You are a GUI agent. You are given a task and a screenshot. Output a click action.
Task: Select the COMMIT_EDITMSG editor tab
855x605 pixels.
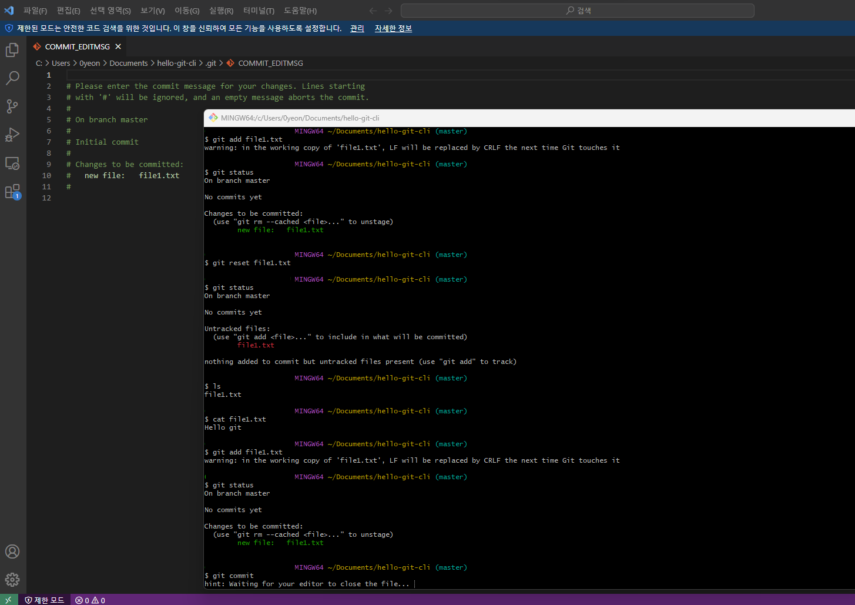pyautogui.click(x=76, y=46)
